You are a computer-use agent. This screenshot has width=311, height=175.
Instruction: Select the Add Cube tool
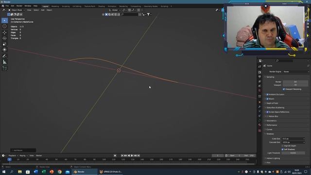(x=4, y=68)
